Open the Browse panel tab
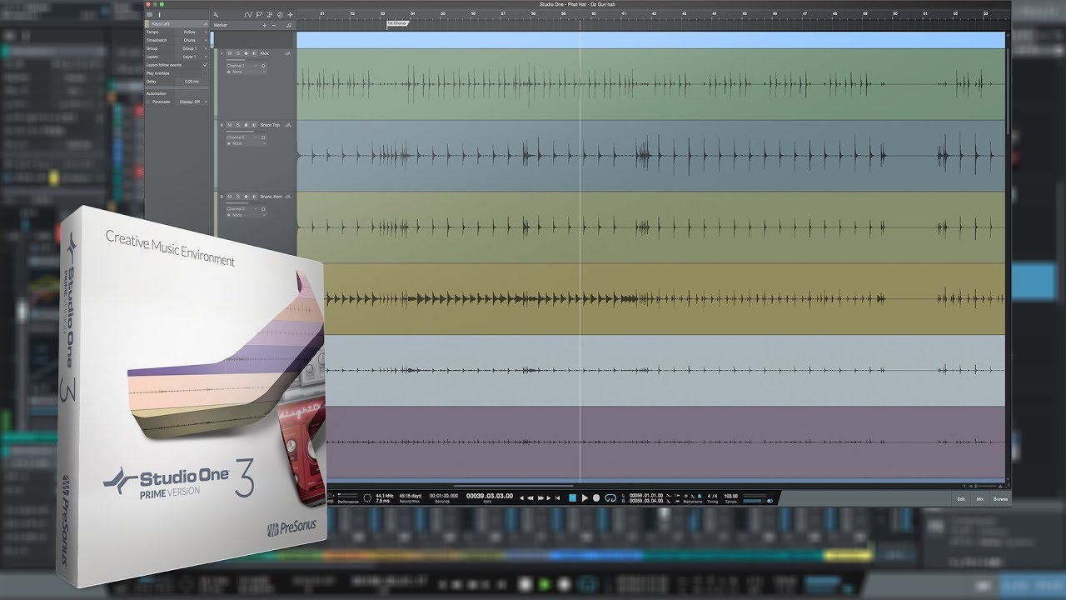Screen dimensions: 1066x600 pos(1000,498)
